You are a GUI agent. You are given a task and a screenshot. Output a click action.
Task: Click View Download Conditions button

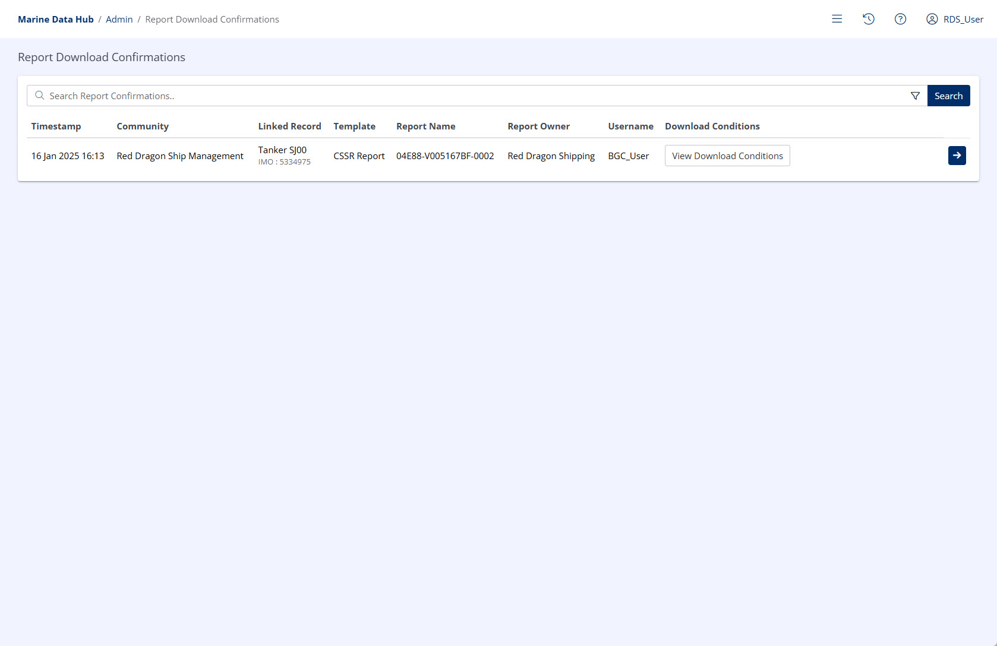pos(727,156)
